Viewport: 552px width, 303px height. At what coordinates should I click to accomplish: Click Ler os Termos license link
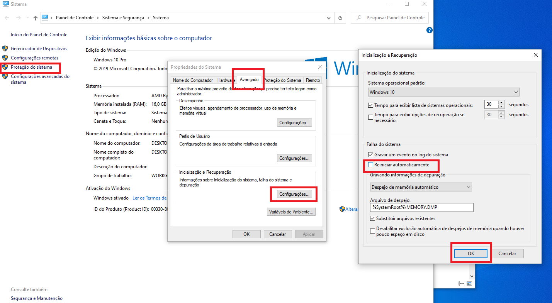point(149,198)
